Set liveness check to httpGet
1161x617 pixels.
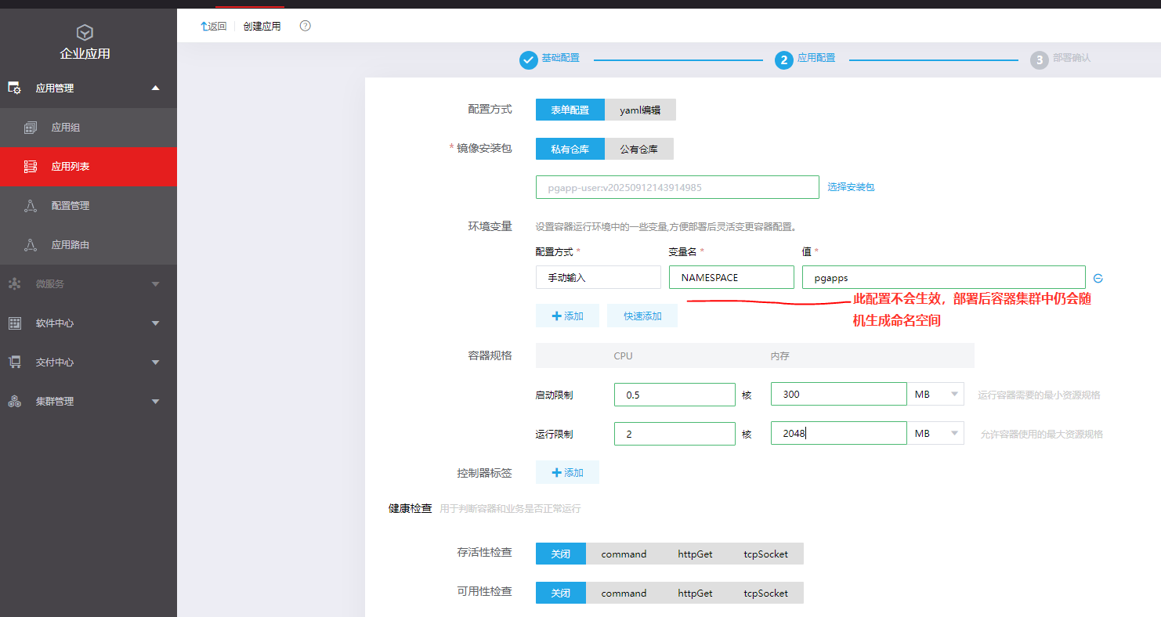pyautogui.click(x=695, y=554)
